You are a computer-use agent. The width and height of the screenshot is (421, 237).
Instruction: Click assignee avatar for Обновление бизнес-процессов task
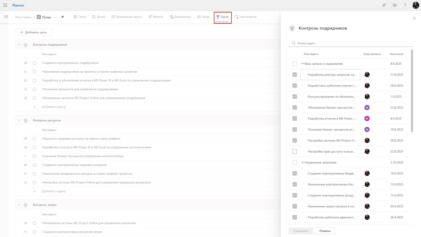(x=367, y=107)
